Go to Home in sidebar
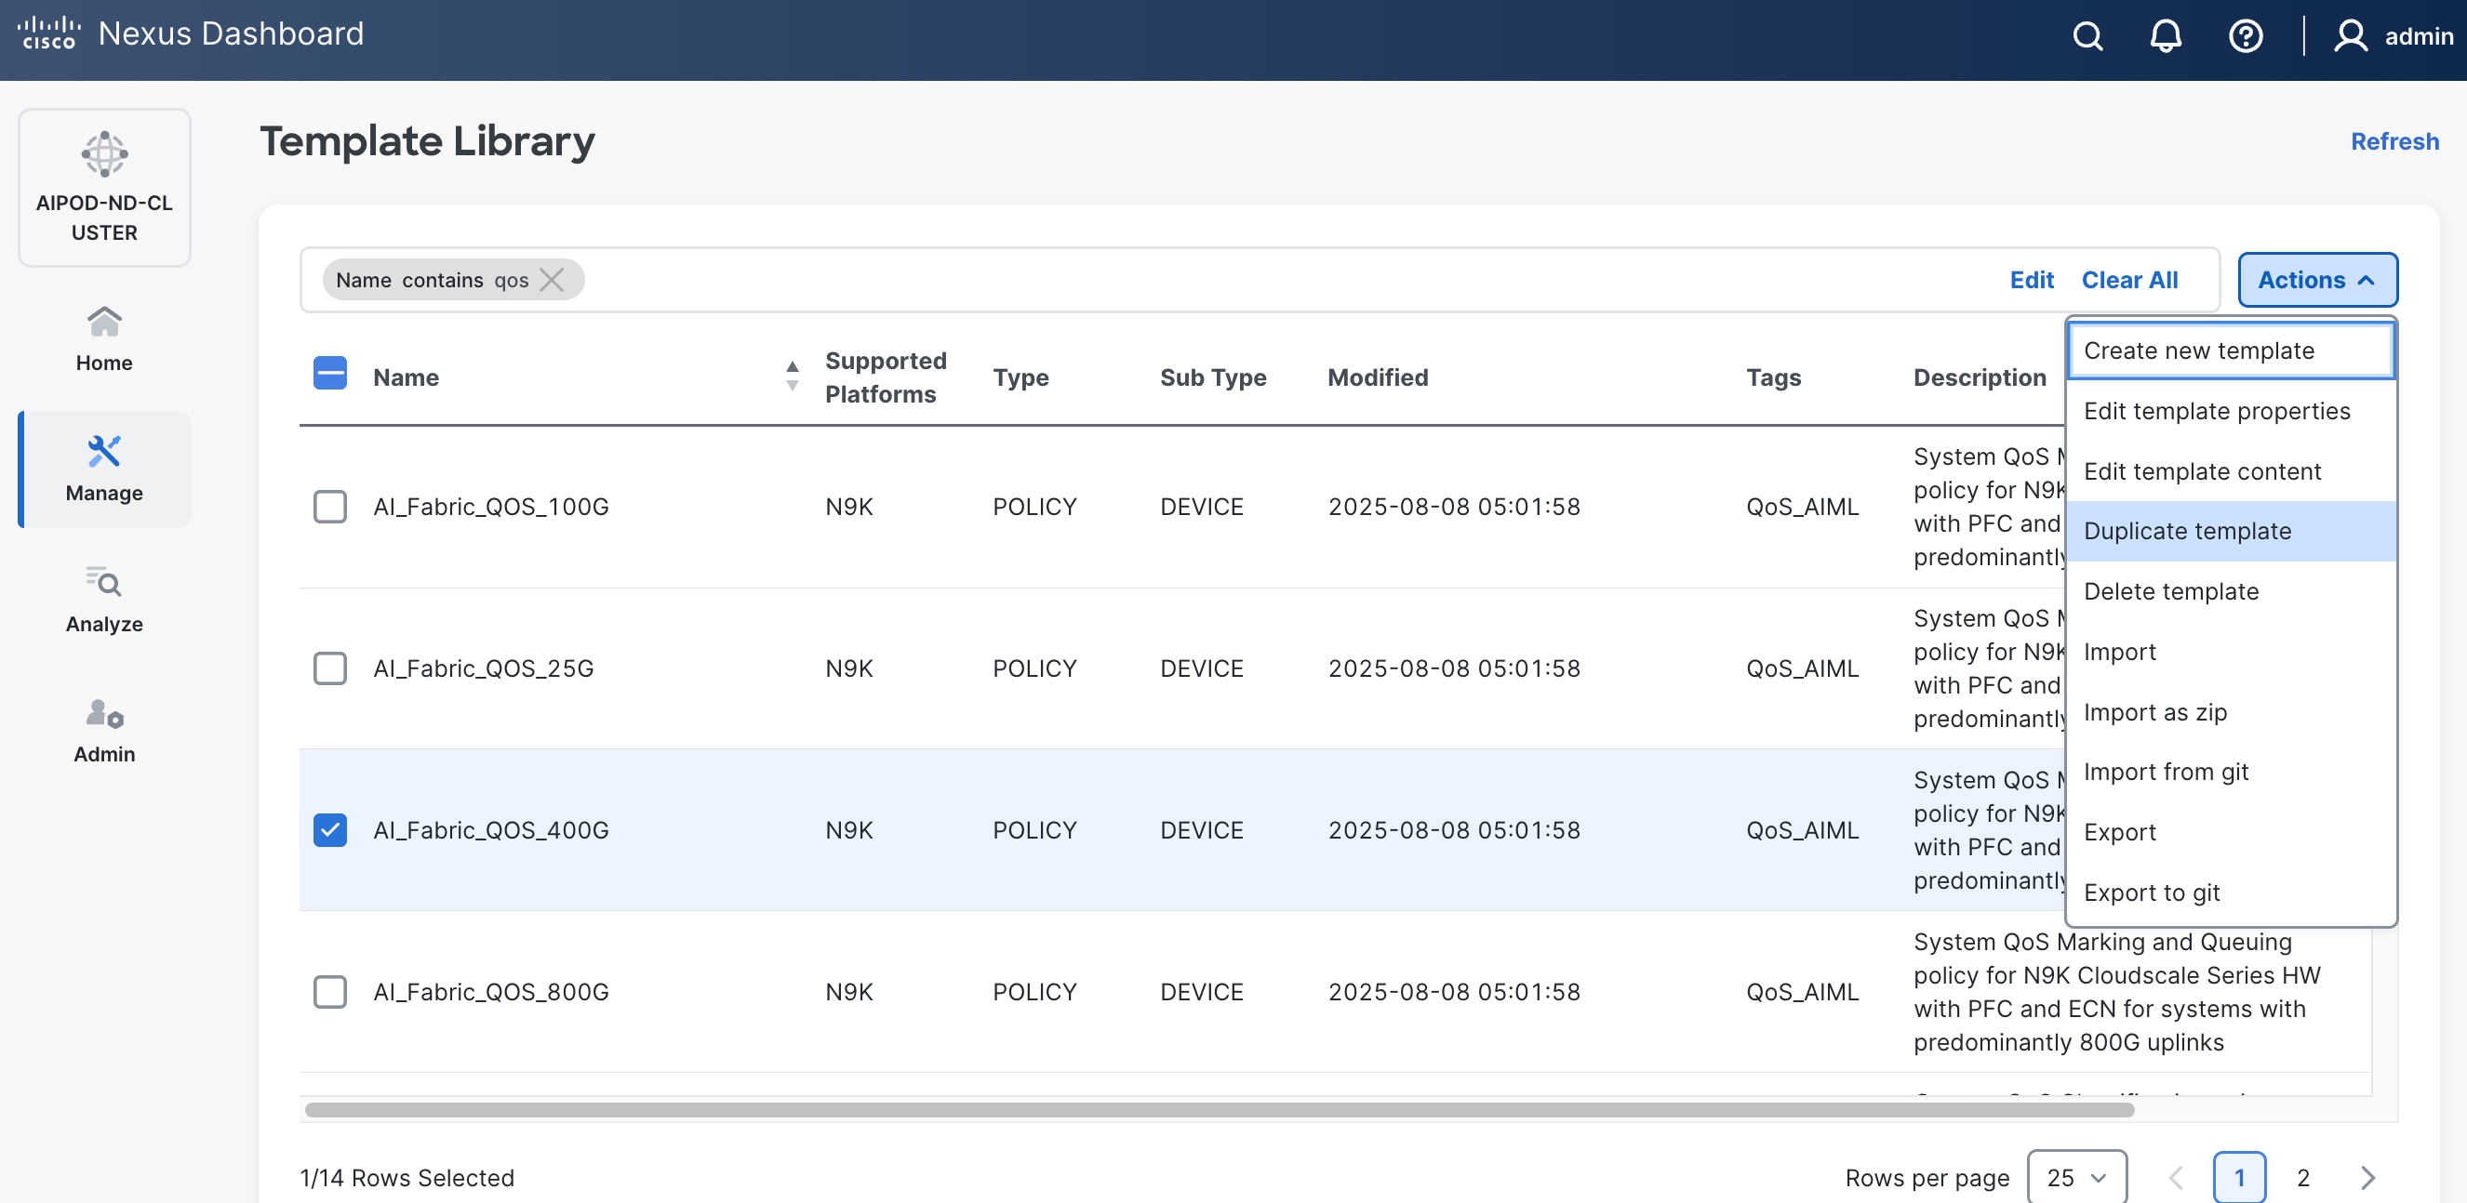The height and width of the screenshot is (1203, 2467). pyautogui.click(x=103, y=337)
